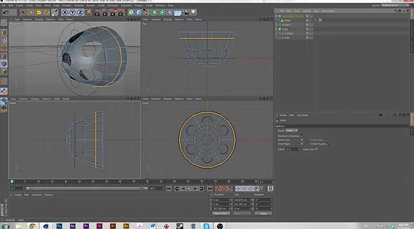Screen dimensions: 414x229
Task: Go to start of timeline
Action: pyautogui.click(x=169, y=189)
